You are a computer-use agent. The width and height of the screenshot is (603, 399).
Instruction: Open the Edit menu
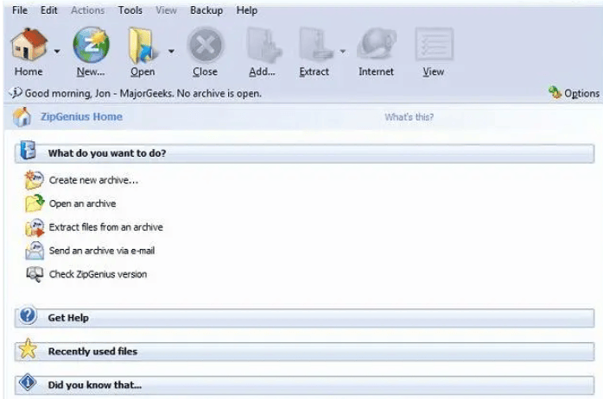[49, 10]
